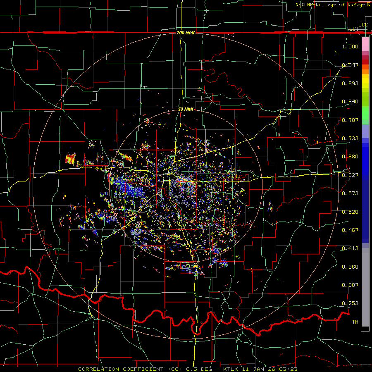Click the red segment of the color bar
Viewport: 372px width, 372px height.
(365, 62)
